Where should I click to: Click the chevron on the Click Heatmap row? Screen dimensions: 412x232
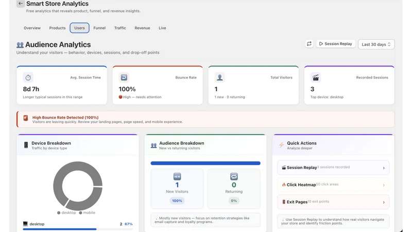click(x=384, y=185)
